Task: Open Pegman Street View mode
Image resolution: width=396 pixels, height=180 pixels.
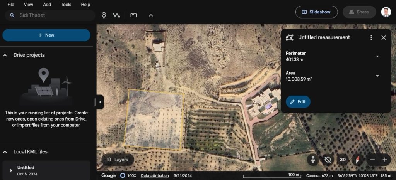Action: click(313, 160)
